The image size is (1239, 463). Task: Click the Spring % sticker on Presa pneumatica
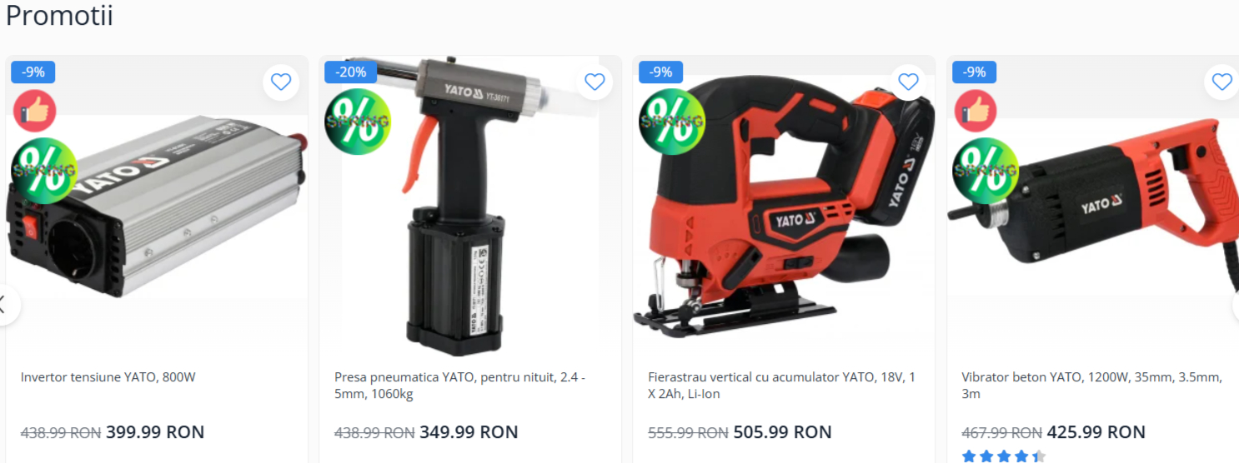pyautogui.click(x=358, y=121)
